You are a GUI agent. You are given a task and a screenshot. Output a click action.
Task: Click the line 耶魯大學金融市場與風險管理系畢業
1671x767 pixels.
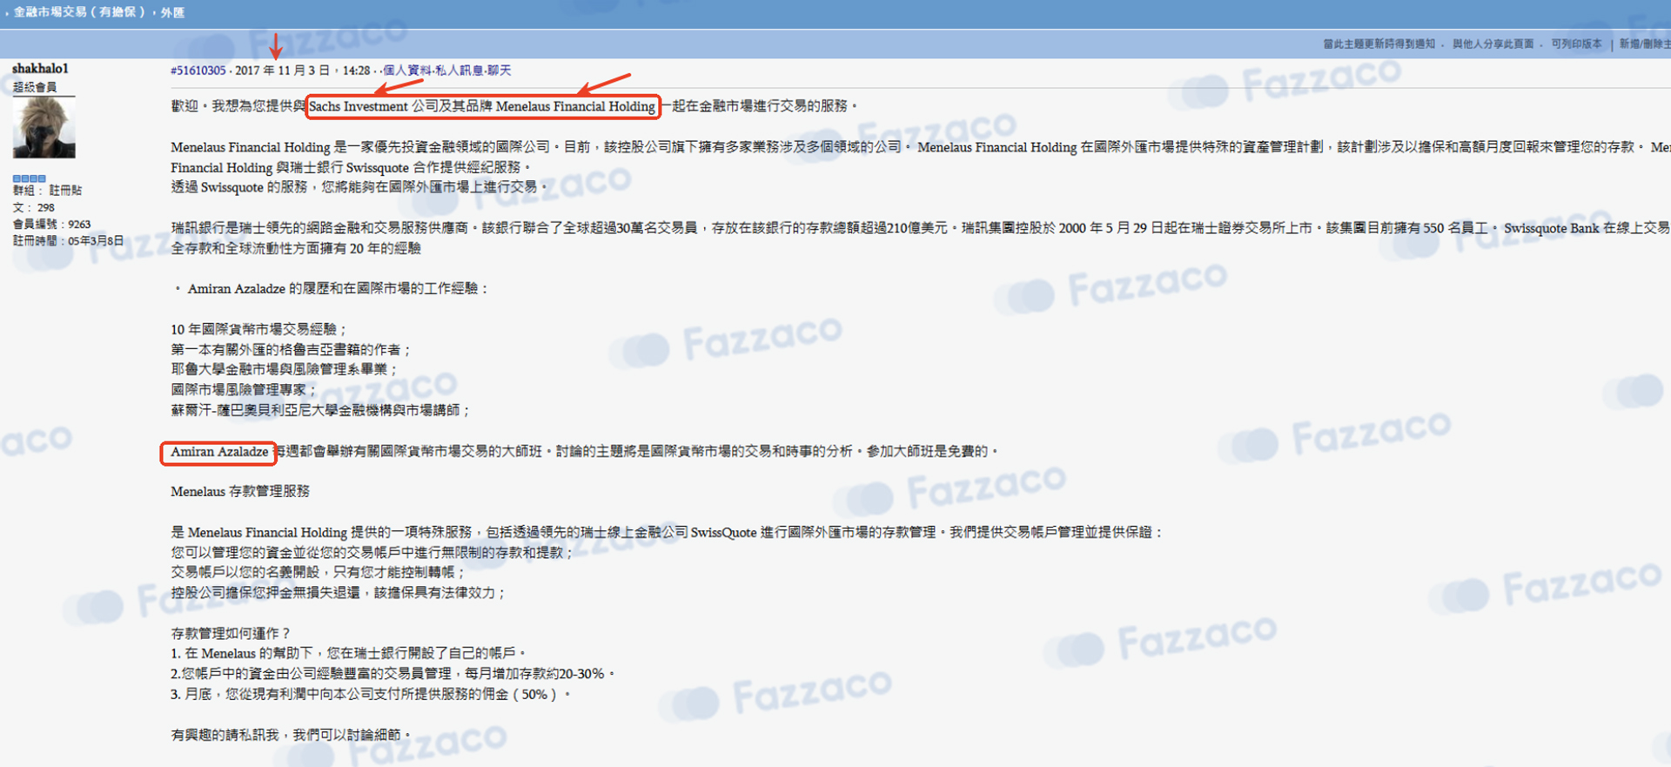284,369
